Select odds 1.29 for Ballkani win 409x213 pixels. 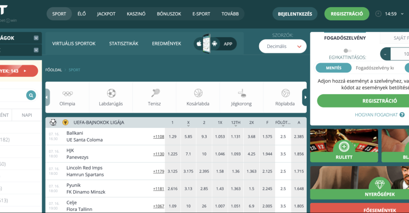172,137
